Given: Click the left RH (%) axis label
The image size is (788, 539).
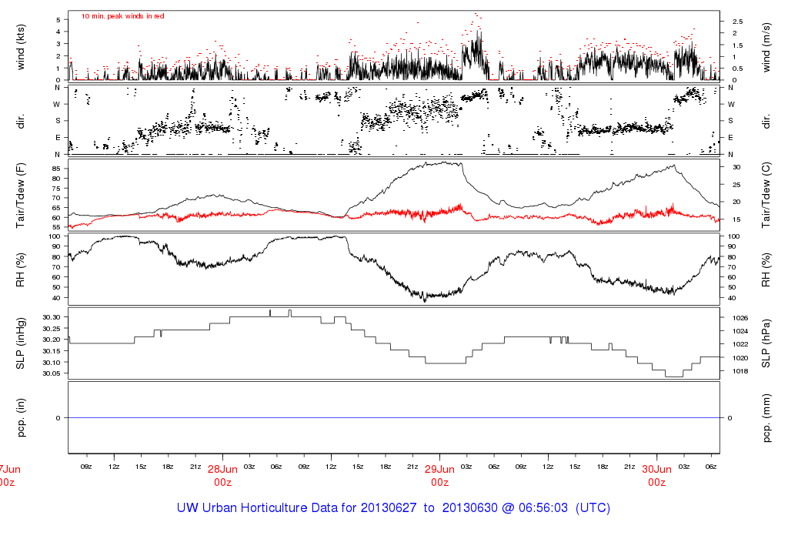Looking at the screenshot, I should coord(21,269).
